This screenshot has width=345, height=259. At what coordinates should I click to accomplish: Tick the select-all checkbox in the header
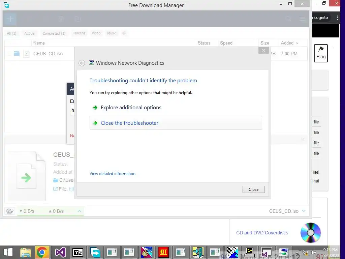tap(9, 43)
